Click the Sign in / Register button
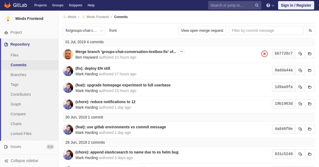This screenshot has width=319, height=167. click(296, 5)
